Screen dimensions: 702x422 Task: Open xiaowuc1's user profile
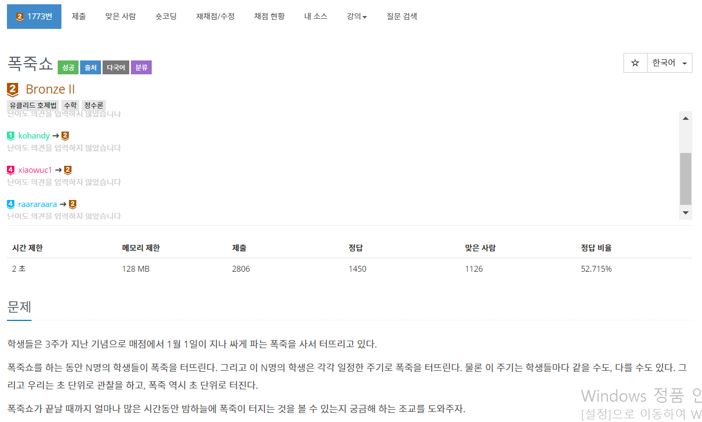pyautogui.click(x=35, y=170)
